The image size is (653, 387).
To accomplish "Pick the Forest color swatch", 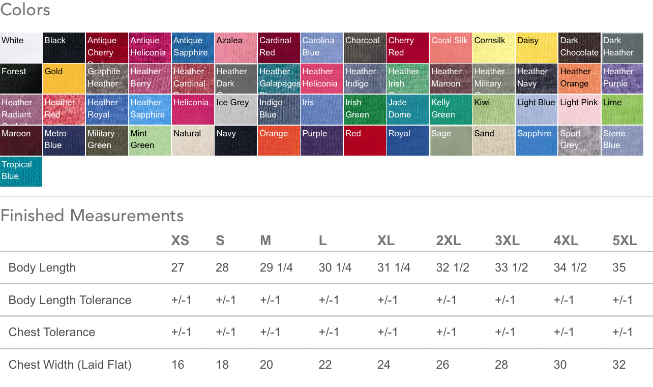I will (x=21, y=79).
